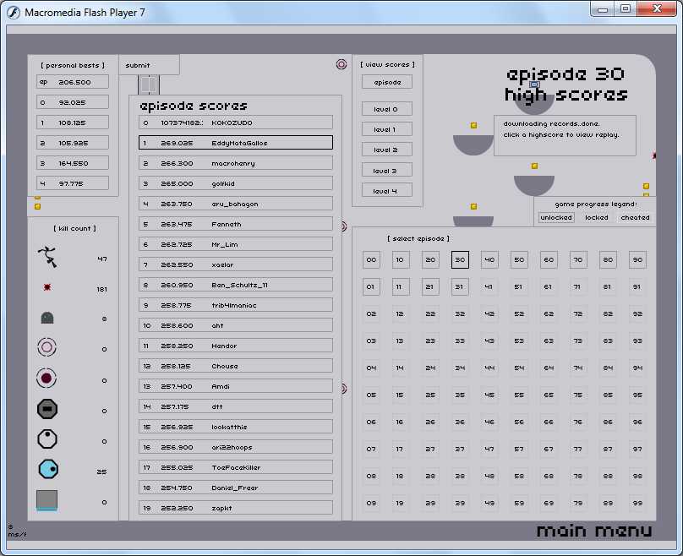Select episode 20 in episode grid

(430, 260)
